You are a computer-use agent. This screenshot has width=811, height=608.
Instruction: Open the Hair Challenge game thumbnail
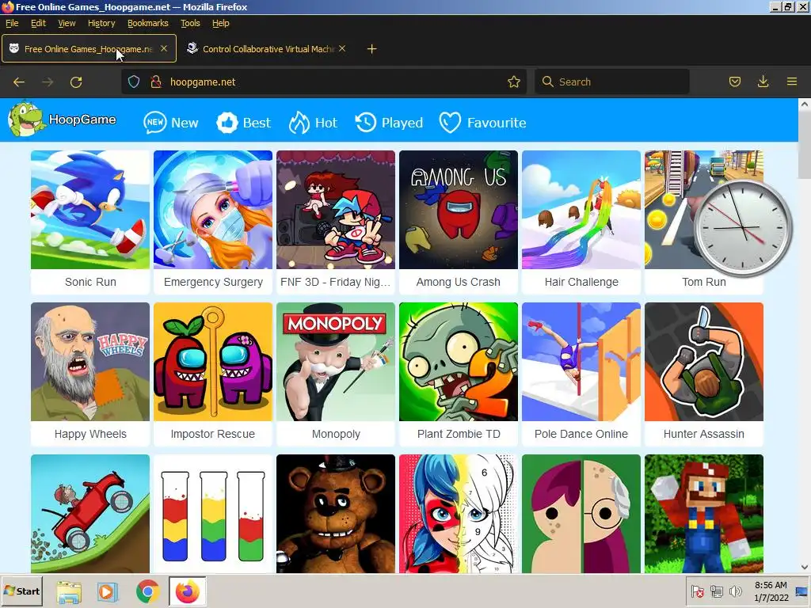pos(581,209)
